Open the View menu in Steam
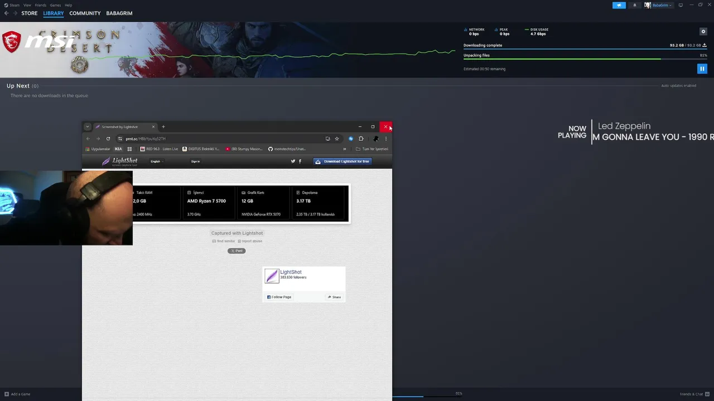This screenshot has width=714, height=401. (27, 5)
